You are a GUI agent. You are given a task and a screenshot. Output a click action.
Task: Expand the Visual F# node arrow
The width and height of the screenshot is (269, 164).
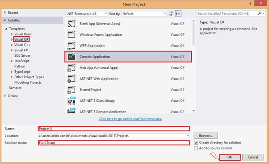[x=12, y=50]
